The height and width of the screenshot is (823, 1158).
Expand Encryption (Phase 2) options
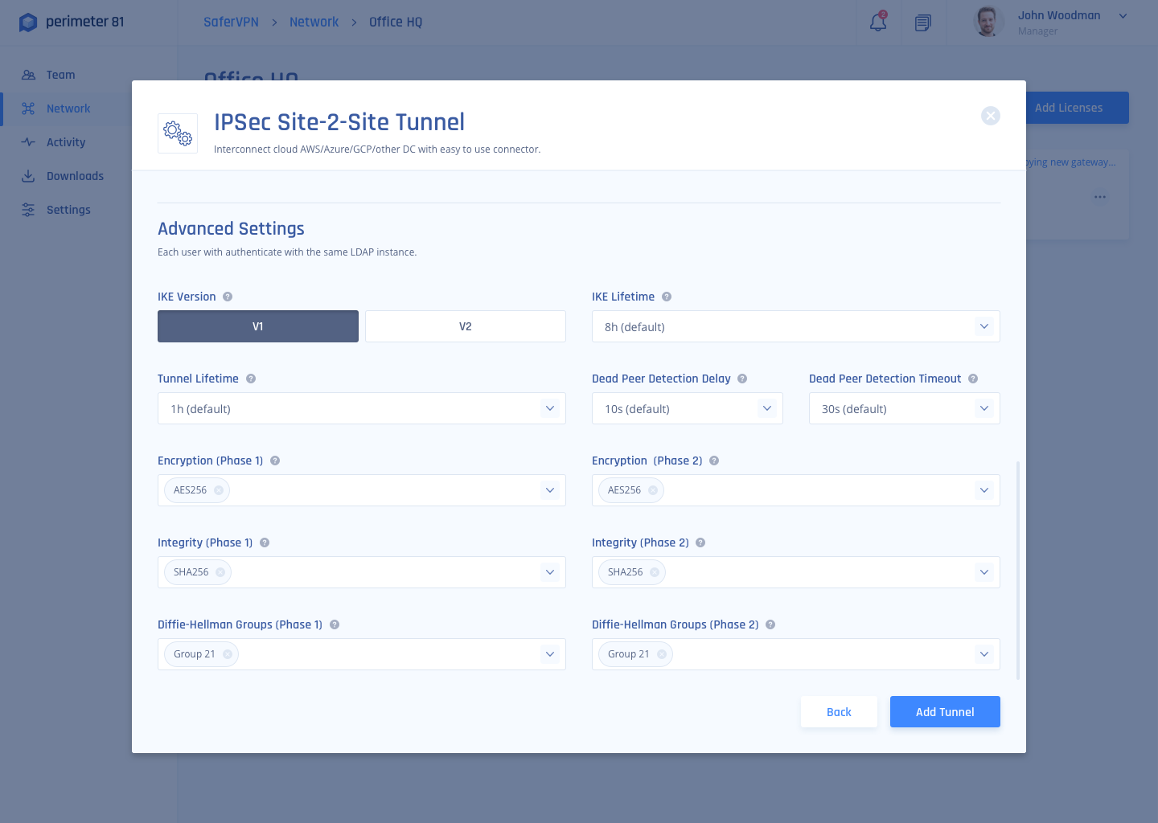[984, 490]
